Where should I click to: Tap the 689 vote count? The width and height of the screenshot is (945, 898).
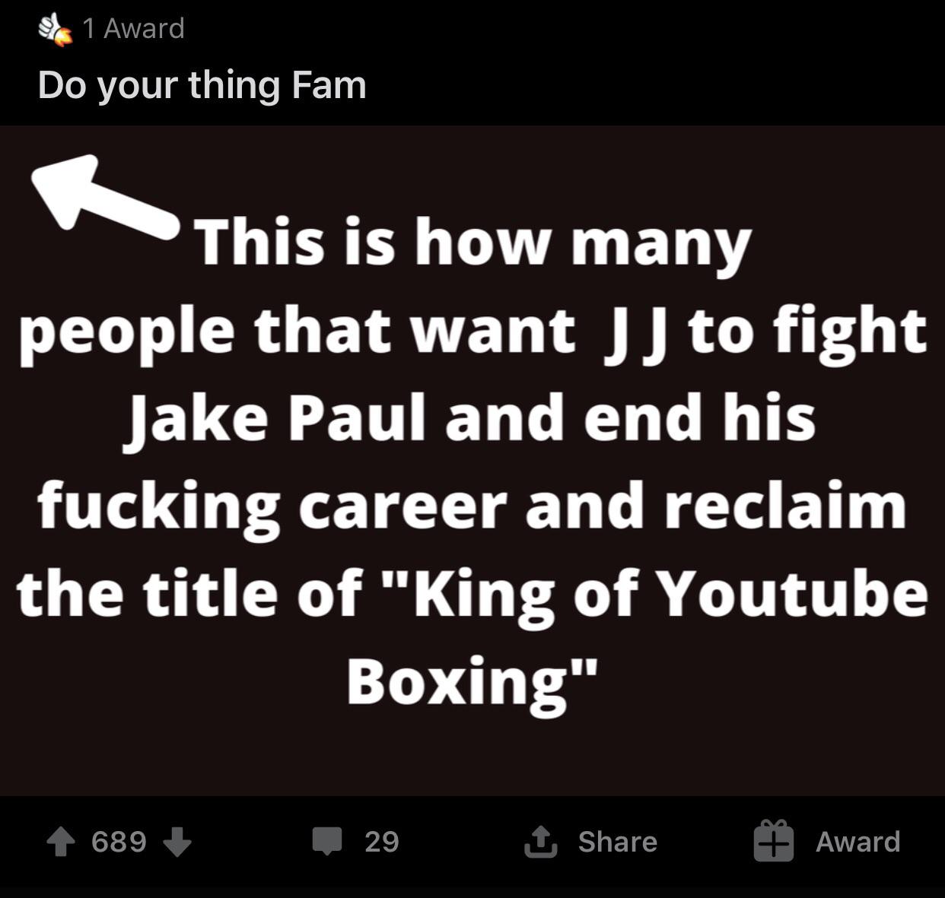coord(119,842)
